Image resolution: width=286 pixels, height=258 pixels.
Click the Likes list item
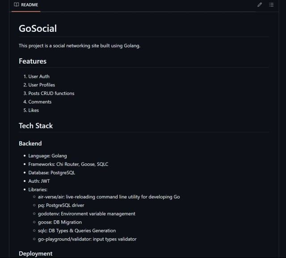click(x=34, y=110)
